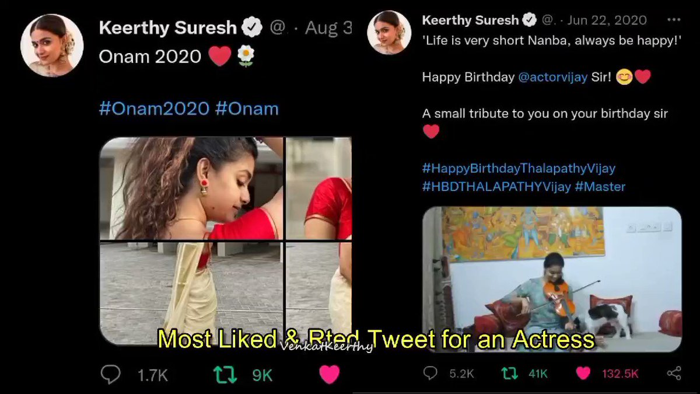Open Keerthy Suresh avatar on left tweet

[x=52, y=45]
